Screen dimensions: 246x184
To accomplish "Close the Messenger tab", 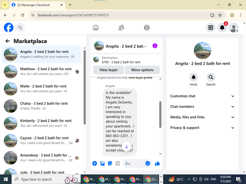I will point(61,5).
